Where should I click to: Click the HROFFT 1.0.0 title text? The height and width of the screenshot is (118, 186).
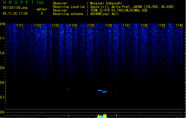point(23,2)
